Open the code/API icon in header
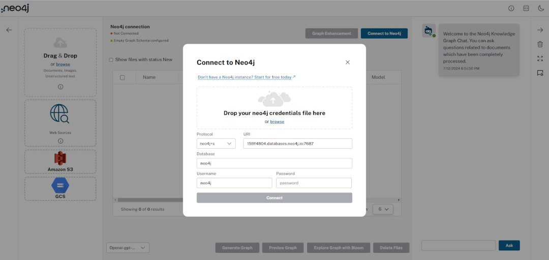 pos(526,9)
